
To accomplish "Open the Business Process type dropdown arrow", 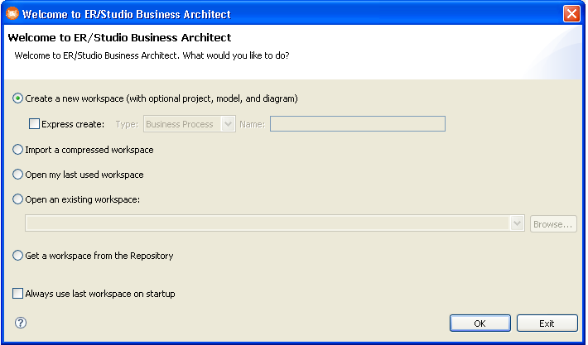I will [x=228, y=124].
